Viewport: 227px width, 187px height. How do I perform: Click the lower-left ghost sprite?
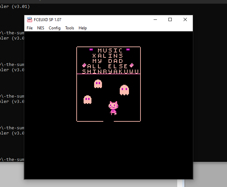coord(87,99)
